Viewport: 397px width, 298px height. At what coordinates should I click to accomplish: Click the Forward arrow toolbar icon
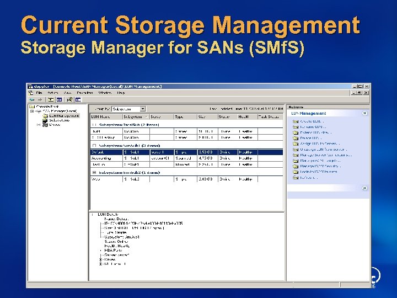40,100
